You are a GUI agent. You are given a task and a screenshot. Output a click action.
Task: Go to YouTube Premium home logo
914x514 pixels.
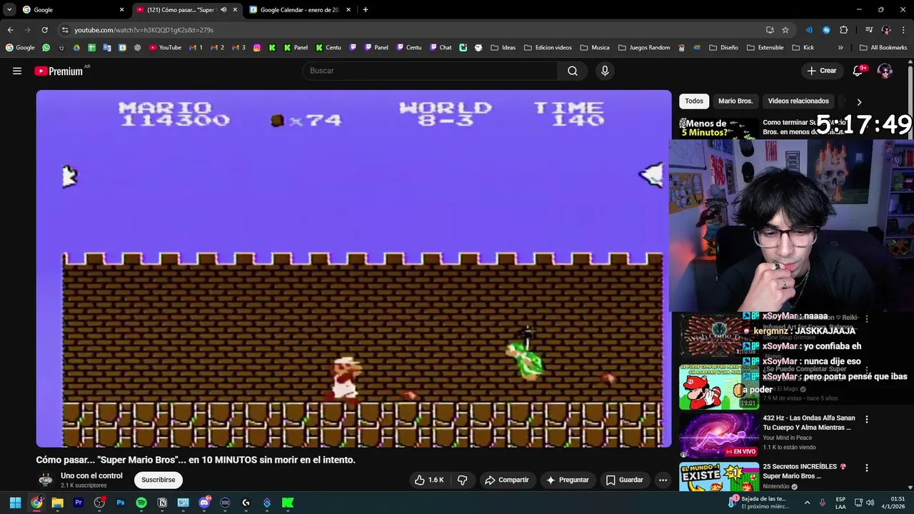tap(59, 71)
